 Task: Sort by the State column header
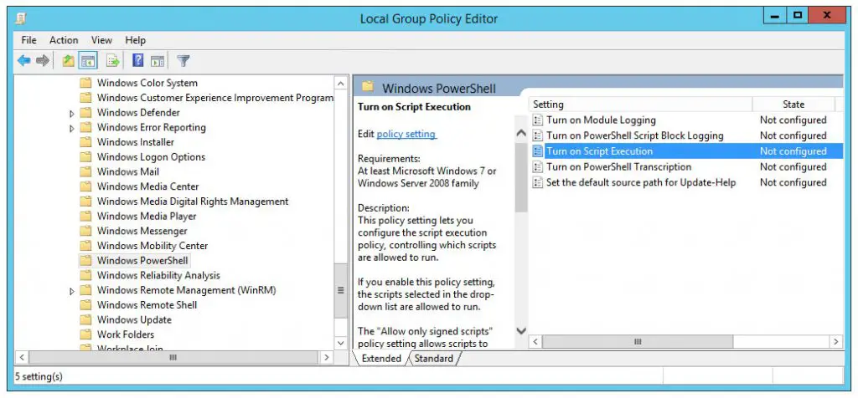pos(793,105)
